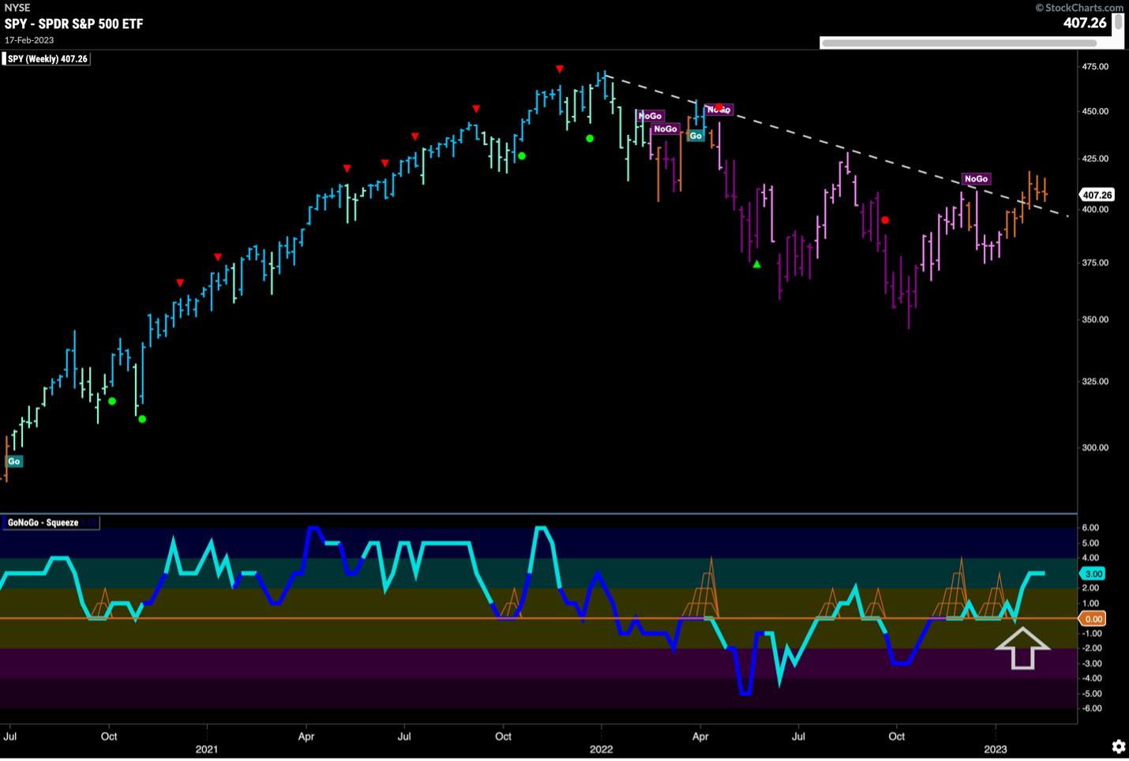Select the GoNoGo - Squeeze indicator label

click(43, 523)
